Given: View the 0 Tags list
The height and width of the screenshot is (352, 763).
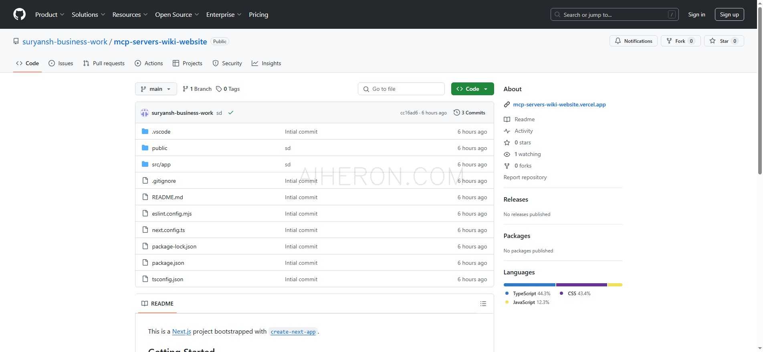Looking at the screenshot, I should pos(228,89).
